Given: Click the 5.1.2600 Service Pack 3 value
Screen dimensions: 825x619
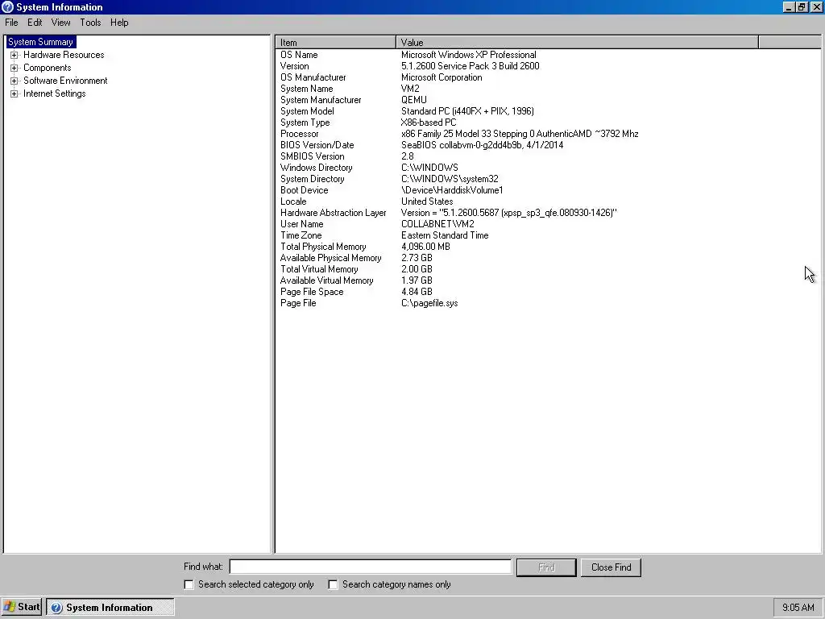Looking at the screenshot, I should (471, 66).
